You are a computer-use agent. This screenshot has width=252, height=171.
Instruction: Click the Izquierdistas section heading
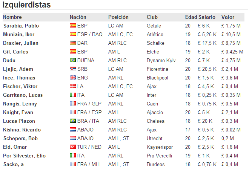pos(27,5)
